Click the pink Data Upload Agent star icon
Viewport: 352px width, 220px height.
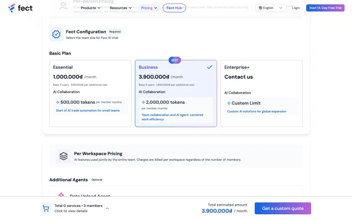point(61,194)
